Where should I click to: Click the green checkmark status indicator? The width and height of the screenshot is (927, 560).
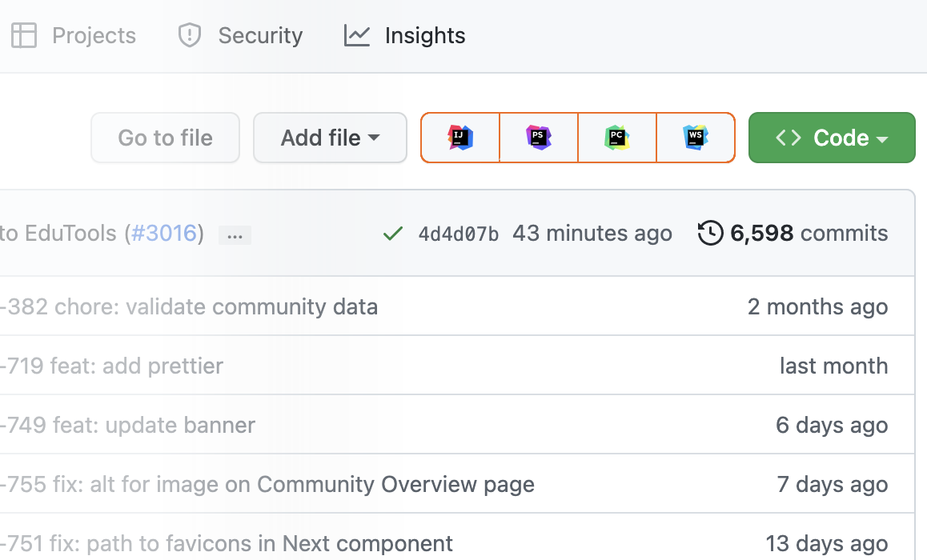(x=392, y=233)
